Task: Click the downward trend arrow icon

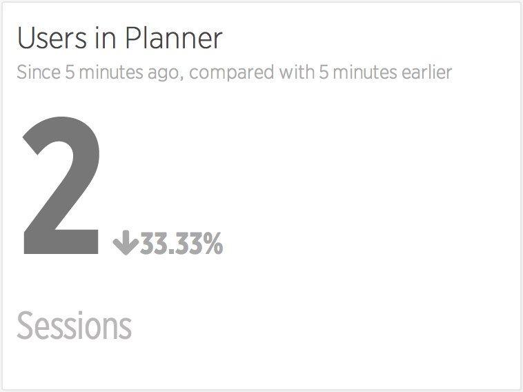Action: [x=126, y=243]
